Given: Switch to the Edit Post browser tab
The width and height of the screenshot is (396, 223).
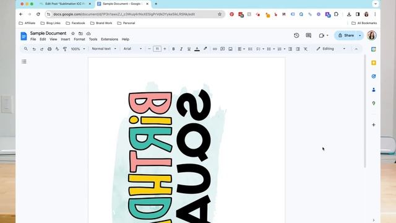Looking at the screenshot, I should (x=65, y=4).
